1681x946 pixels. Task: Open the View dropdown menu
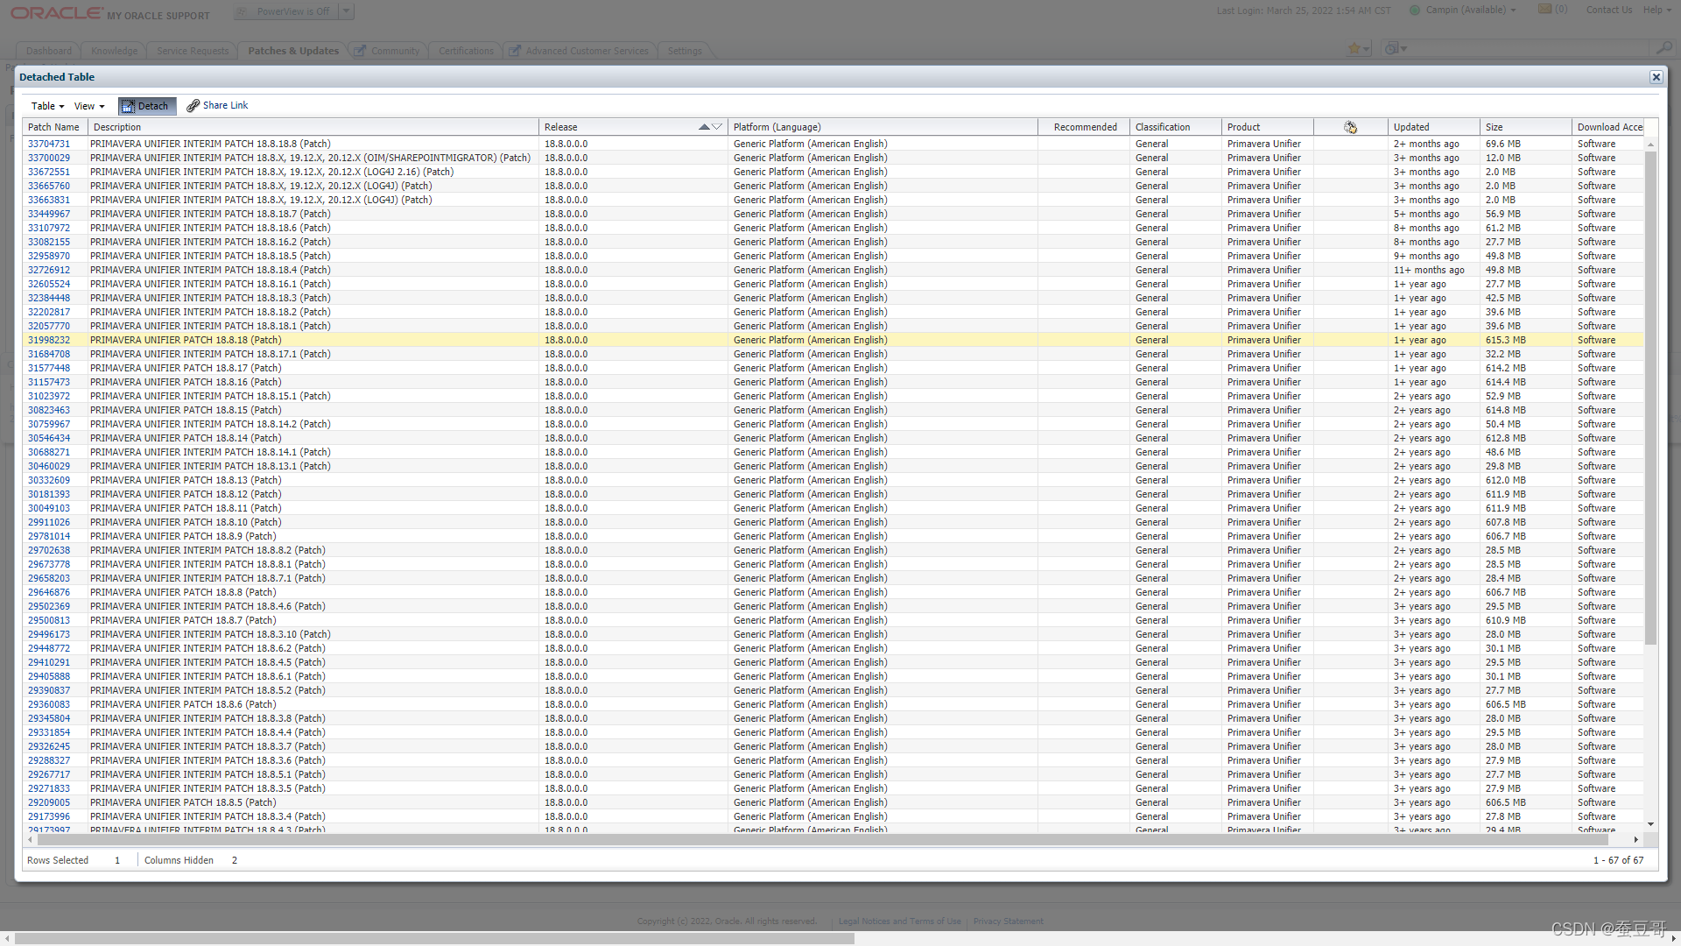coord(88,106)
